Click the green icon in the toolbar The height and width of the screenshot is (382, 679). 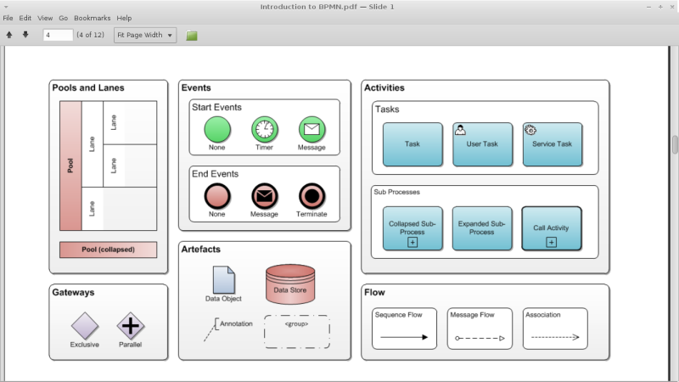click(192, 36)
